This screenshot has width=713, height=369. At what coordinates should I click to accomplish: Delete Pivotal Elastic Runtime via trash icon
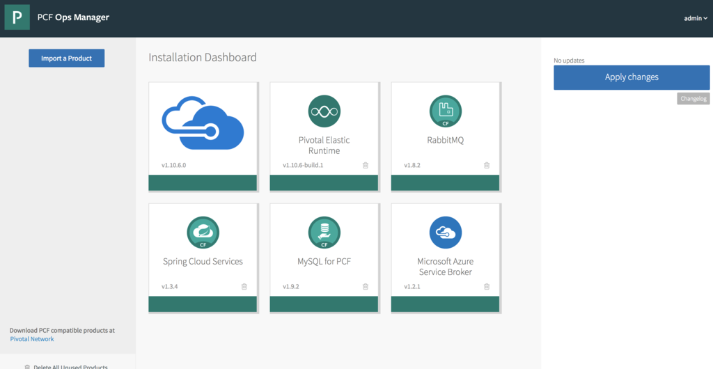click(366, 166)
